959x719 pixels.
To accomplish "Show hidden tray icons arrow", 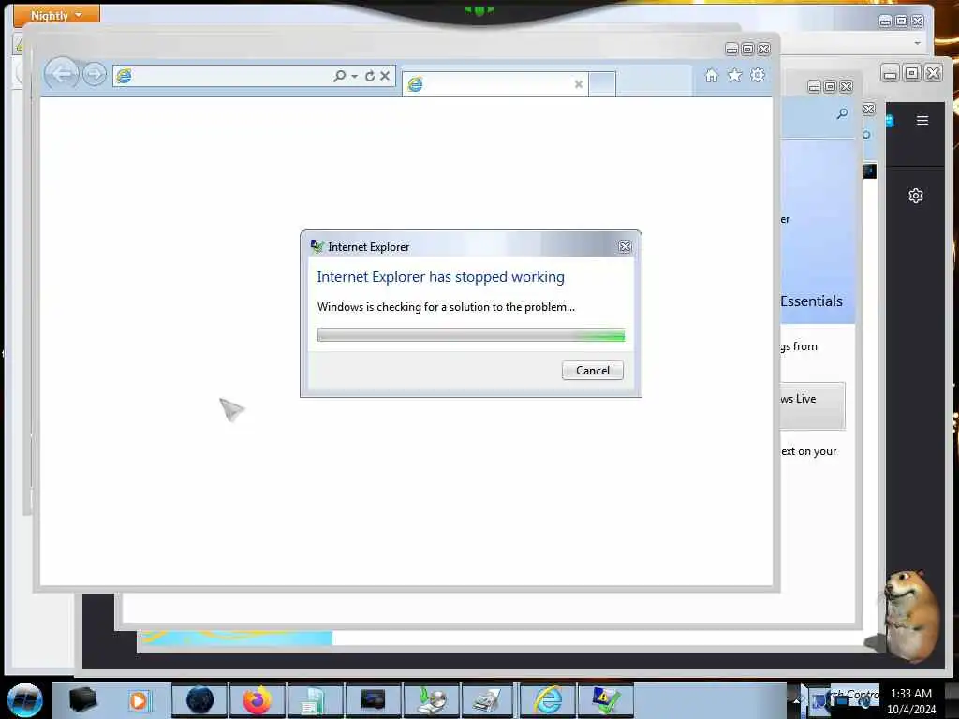I will pos(797,700).
